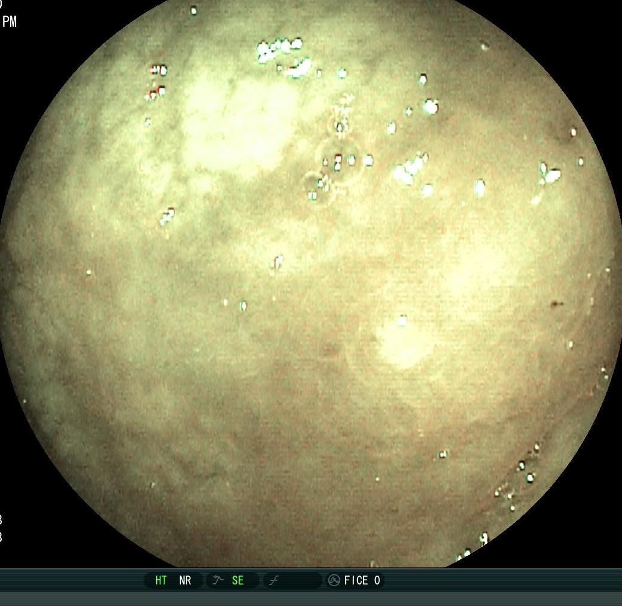Click the HT indicator in the status bar
The height and width of the screenshot is (606, 622).
(x=161, y=580)
